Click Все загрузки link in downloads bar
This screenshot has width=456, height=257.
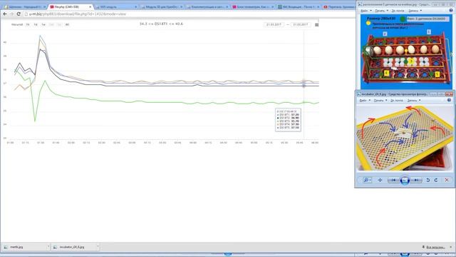coord(435,247)
